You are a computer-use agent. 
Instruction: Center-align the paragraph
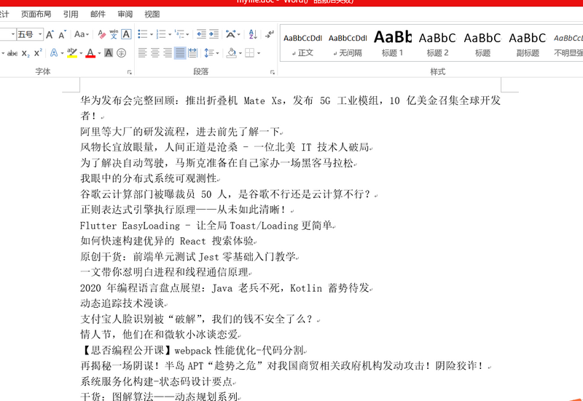tap(155, 53)
